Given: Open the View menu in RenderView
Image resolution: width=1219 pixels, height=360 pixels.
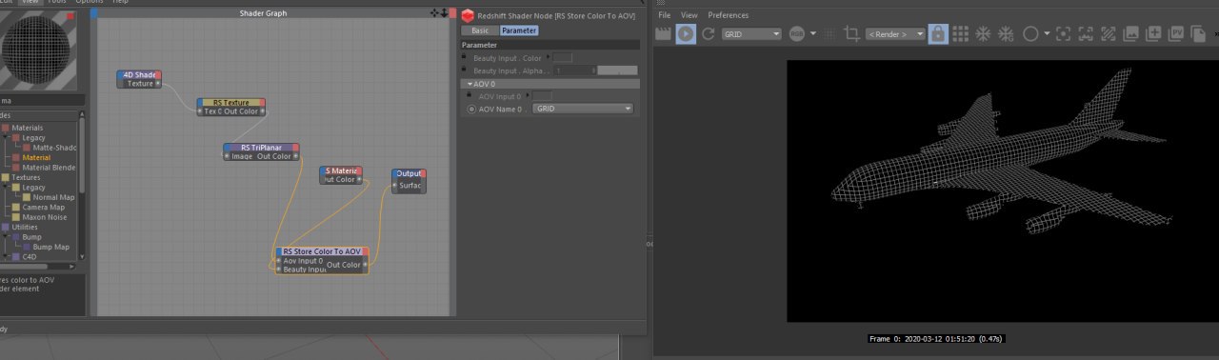Looking at the screenshot, I should click(x=689, y=15).
